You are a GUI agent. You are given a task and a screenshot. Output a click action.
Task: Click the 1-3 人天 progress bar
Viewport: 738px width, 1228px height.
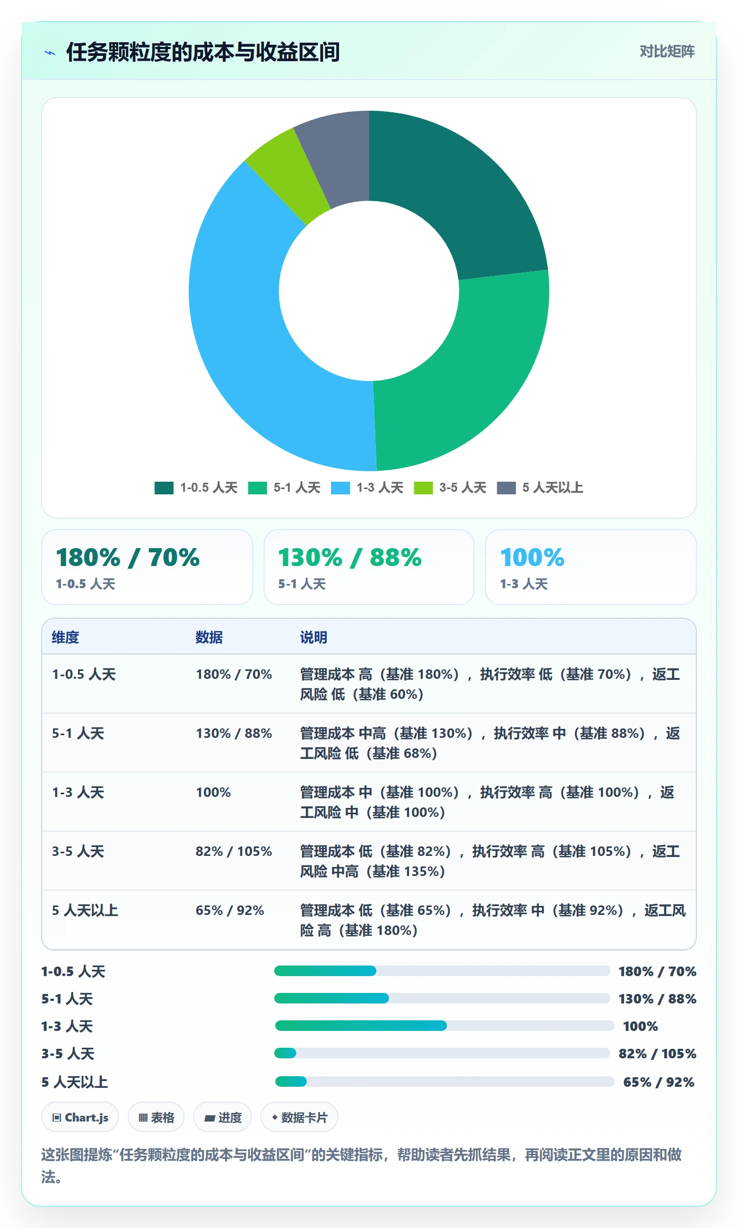pos(444,1026)
